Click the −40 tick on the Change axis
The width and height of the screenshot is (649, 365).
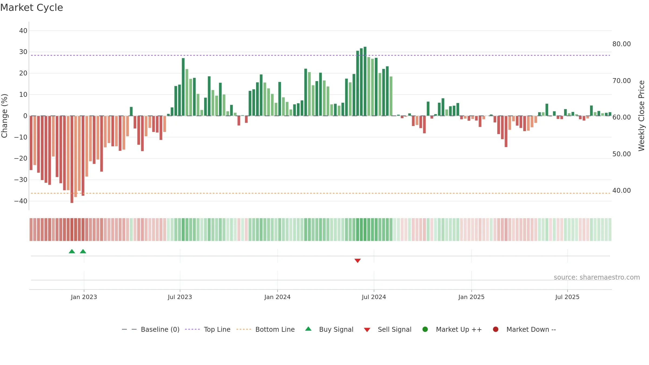21,201
